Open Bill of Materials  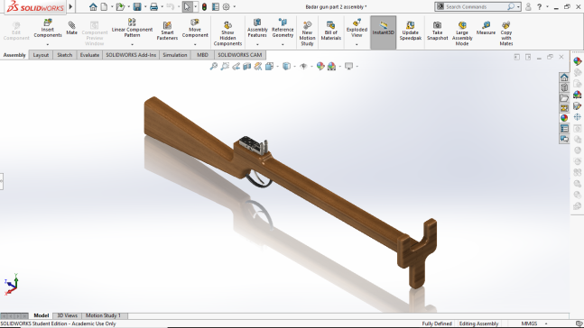coord(330,31)
